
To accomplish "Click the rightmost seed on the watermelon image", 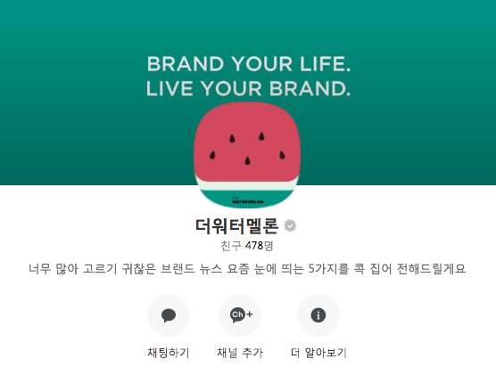I will tap(282, 154).
